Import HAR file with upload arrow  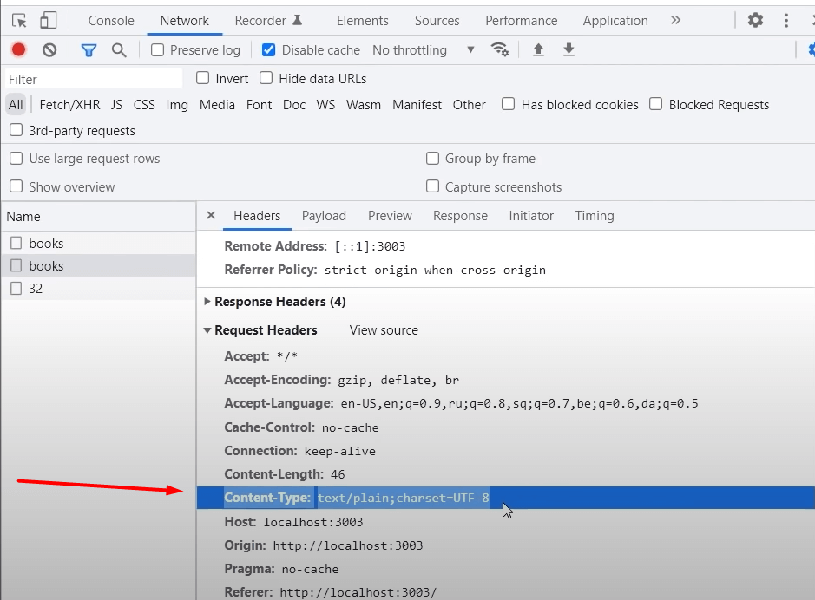click(538, 50)
